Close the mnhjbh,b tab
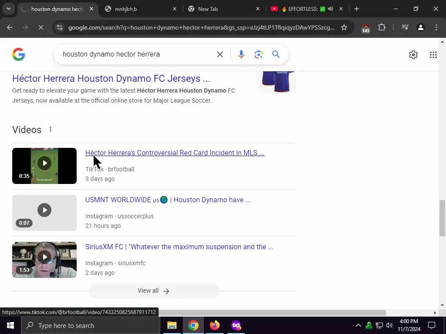 point(175,9)
